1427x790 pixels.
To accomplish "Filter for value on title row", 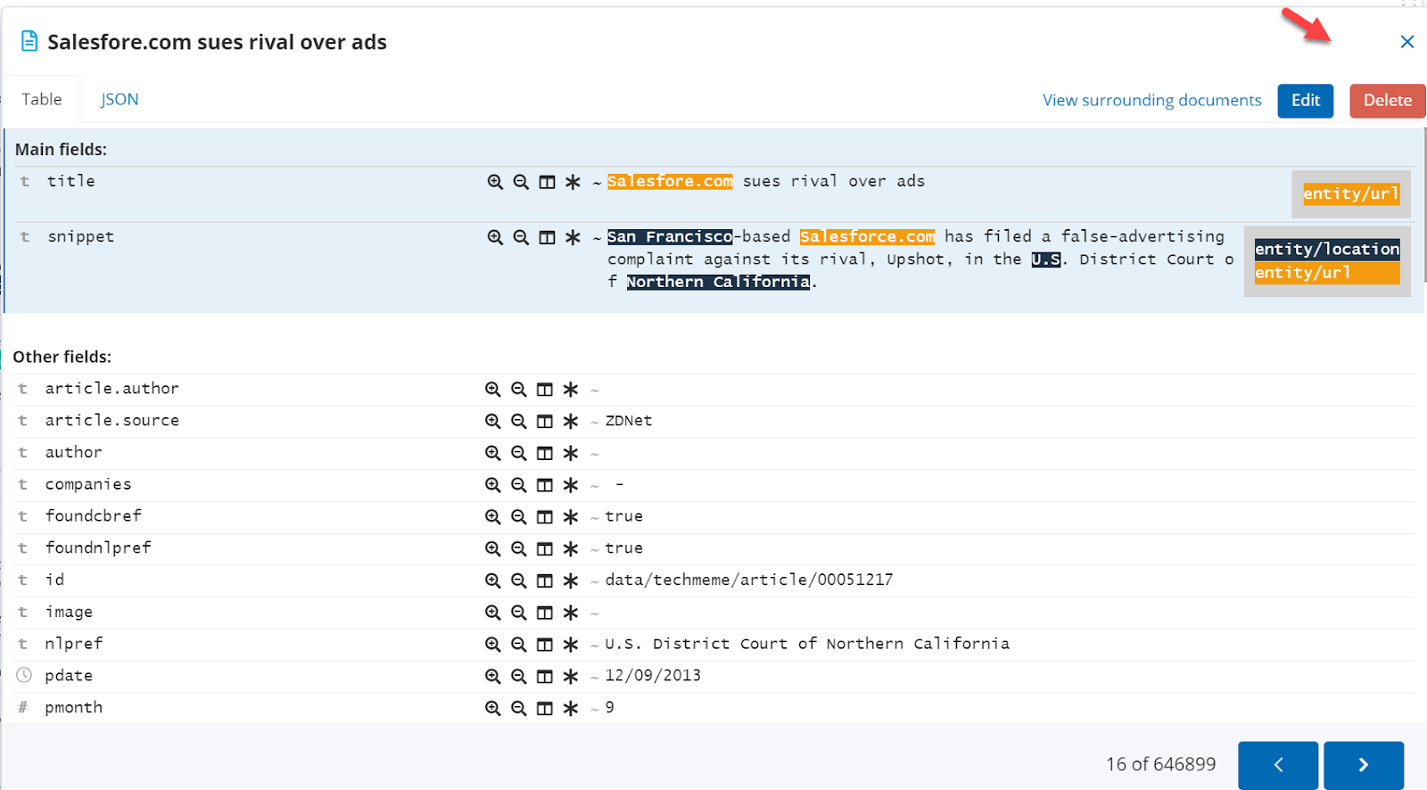I will click(x=495, y=182).
